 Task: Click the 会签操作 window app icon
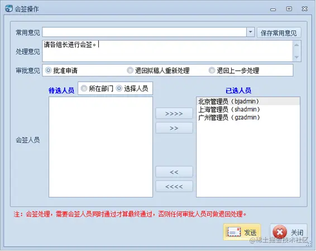(9, 9)
